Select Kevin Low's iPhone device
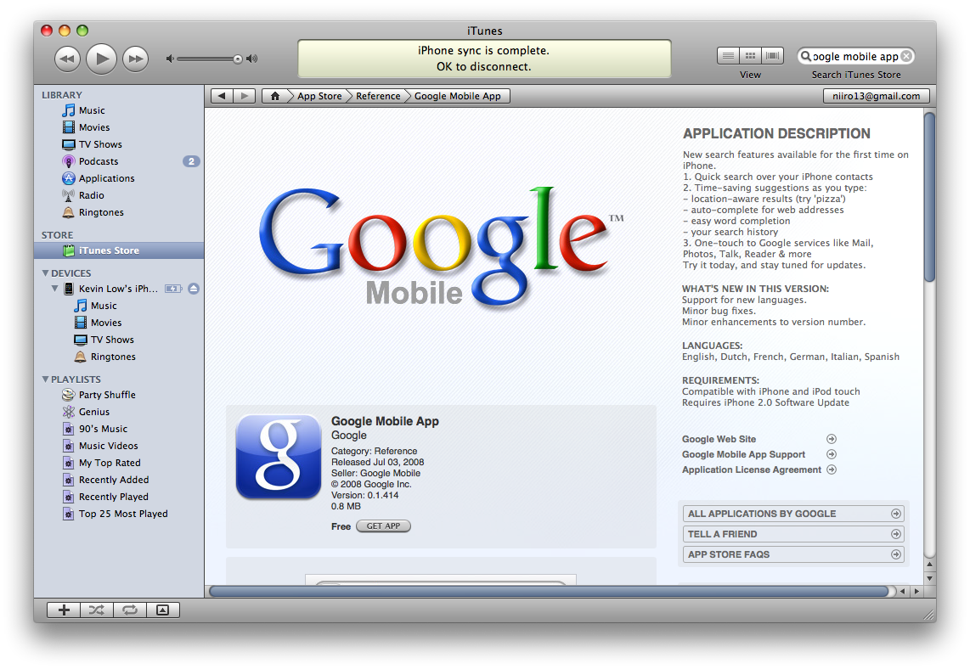 119,289
